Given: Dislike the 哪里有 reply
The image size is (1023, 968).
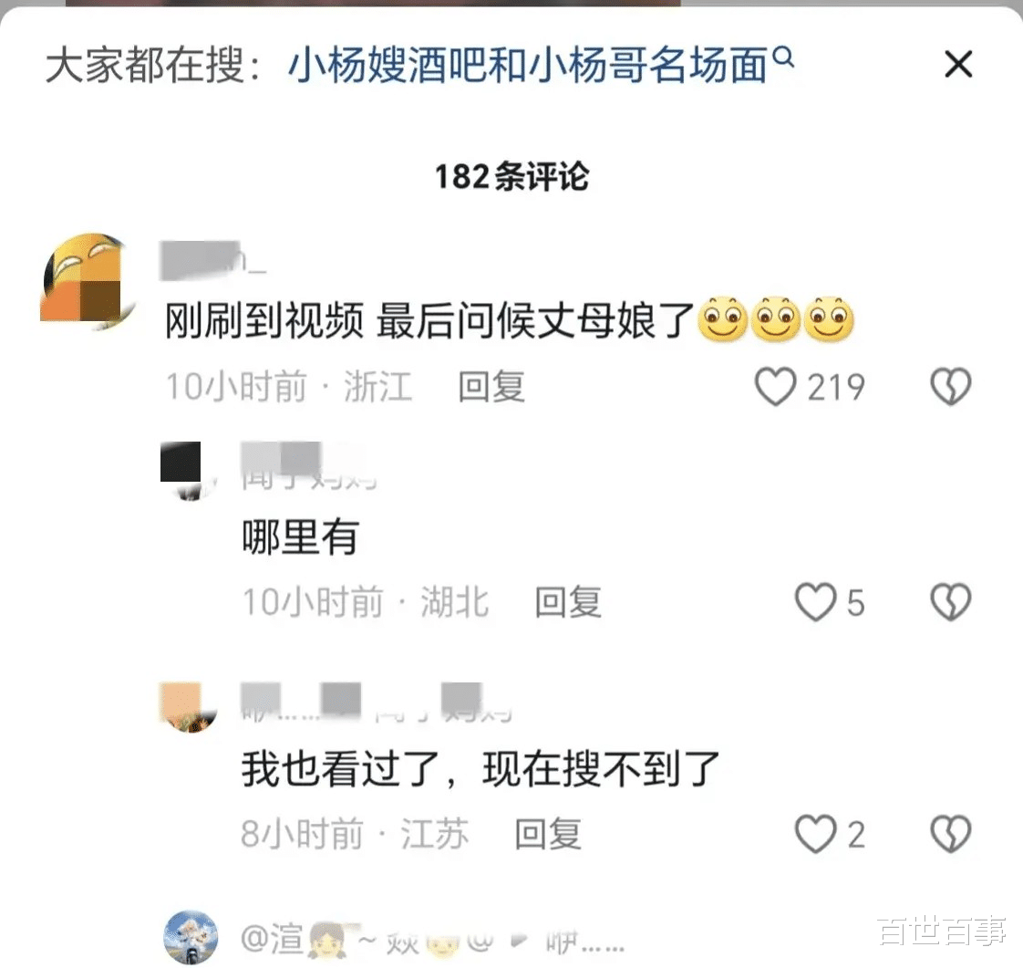Looking at the screenshot, I should 951,602.
